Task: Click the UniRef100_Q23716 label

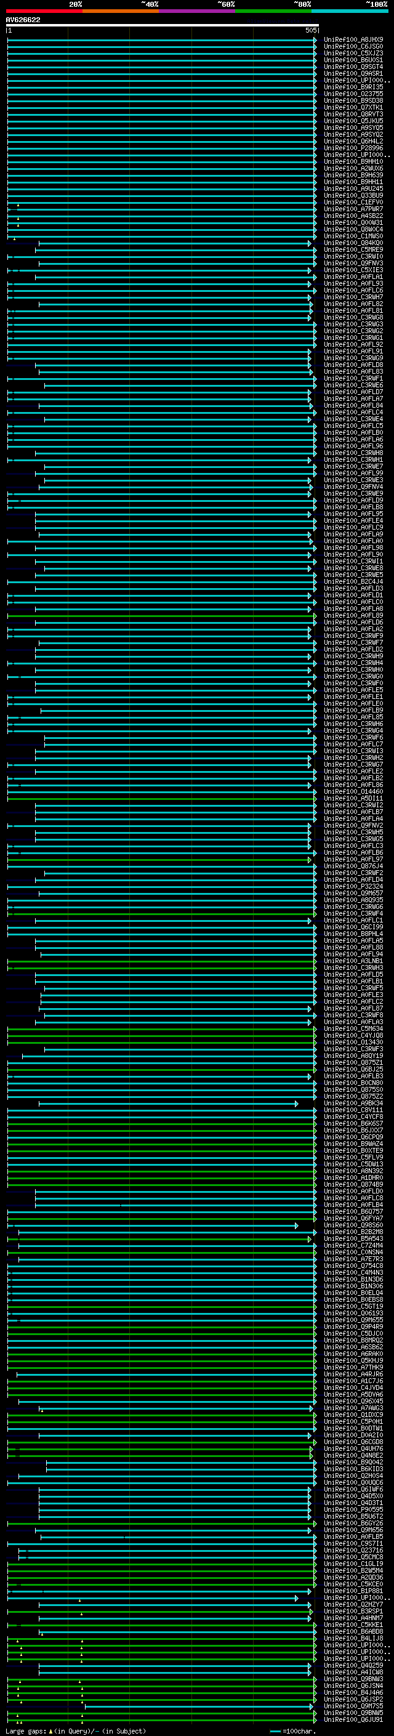Action: [353, 1550]
